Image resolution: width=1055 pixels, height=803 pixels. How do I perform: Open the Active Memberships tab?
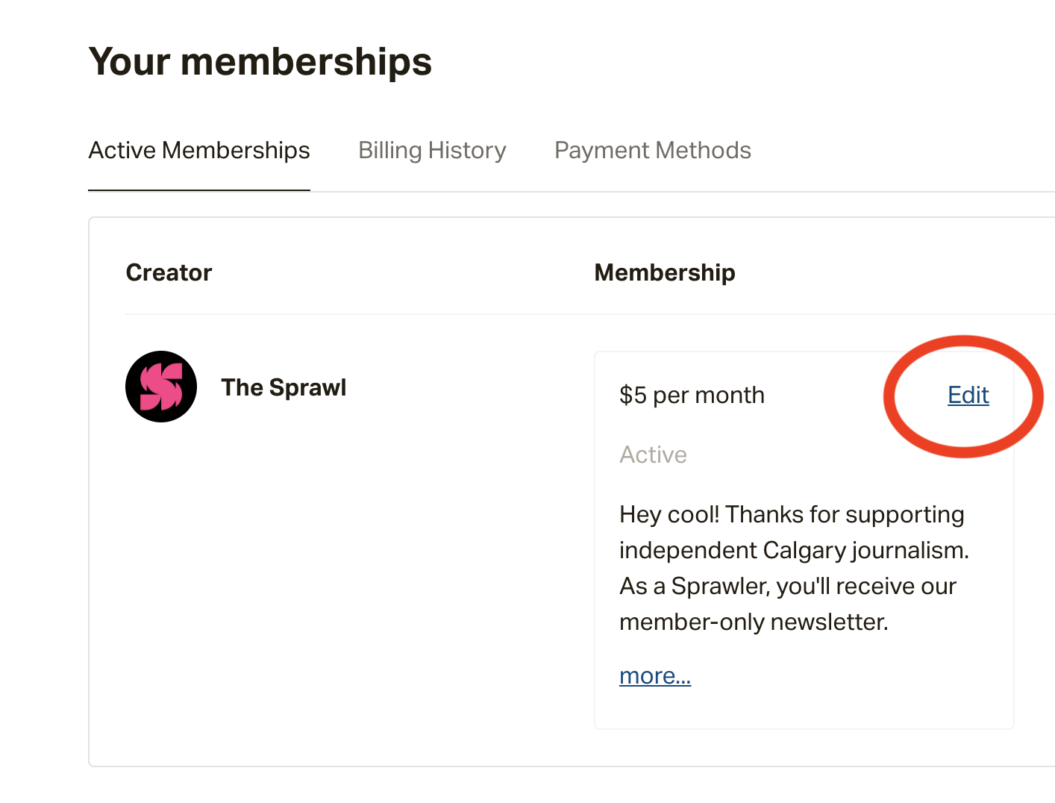pos(199,151)
